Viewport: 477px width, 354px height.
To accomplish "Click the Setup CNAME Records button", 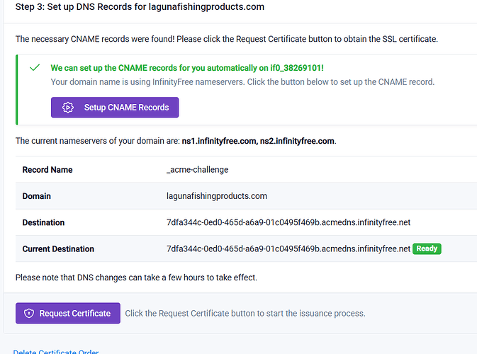I will tap(115, 108).
